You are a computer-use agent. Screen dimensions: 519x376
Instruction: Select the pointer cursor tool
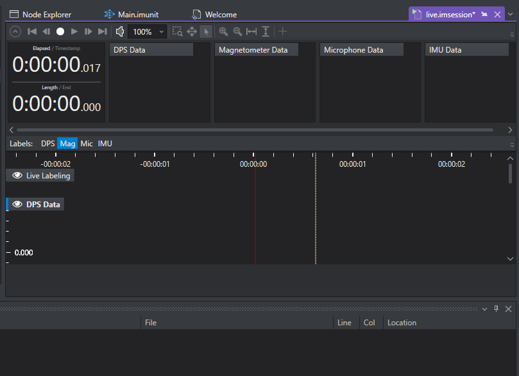click(x=206, y=32)
